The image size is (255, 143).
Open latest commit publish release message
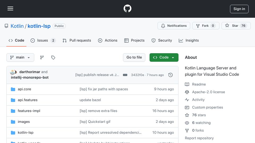pos(97,75)
